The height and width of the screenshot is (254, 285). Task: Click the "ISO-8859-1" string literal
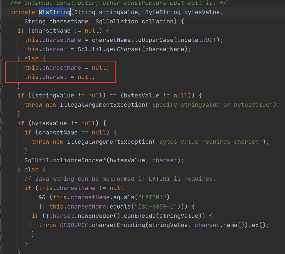tap(156, 207)
